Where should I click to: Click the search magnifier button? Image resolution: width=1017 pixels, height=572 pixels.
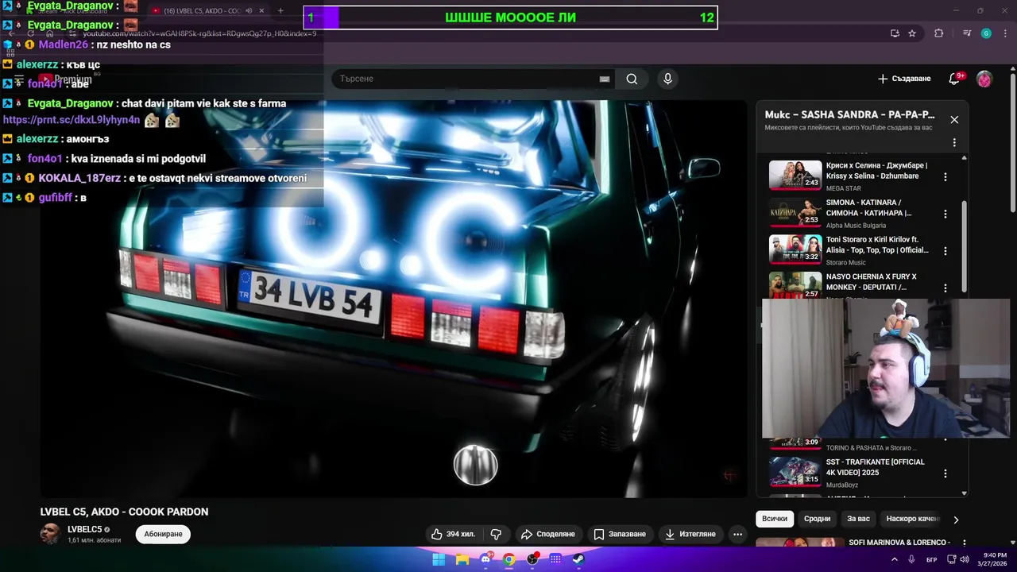[x=632, y=79]
